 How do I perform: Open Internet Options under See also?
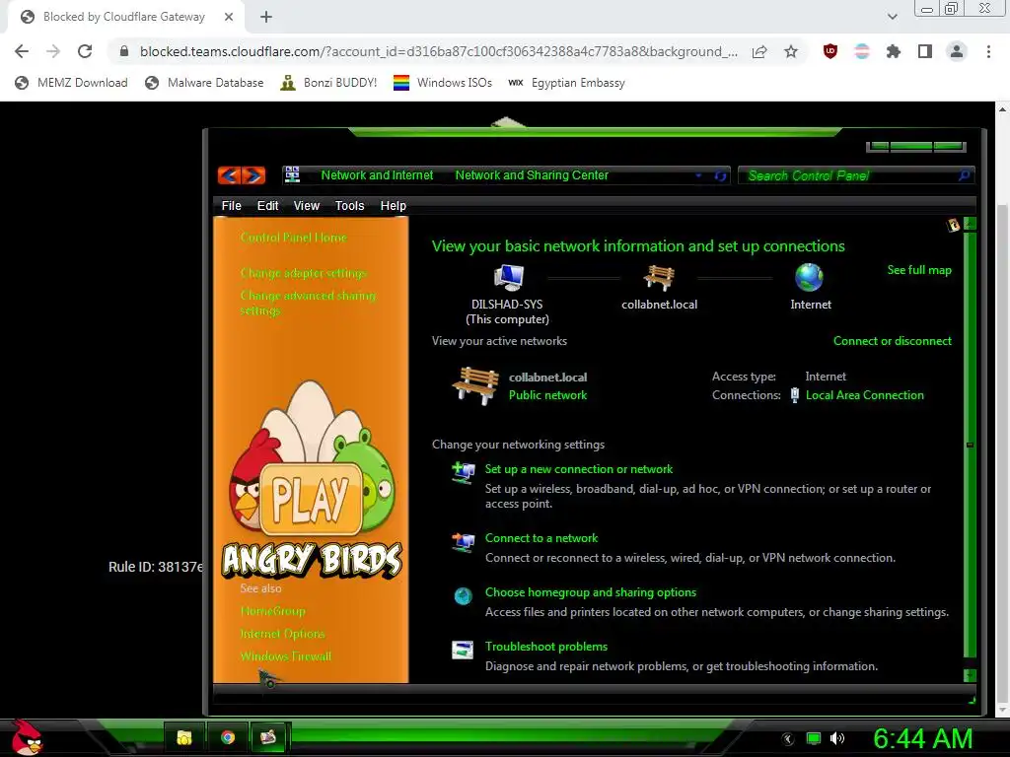pos(282,634)
